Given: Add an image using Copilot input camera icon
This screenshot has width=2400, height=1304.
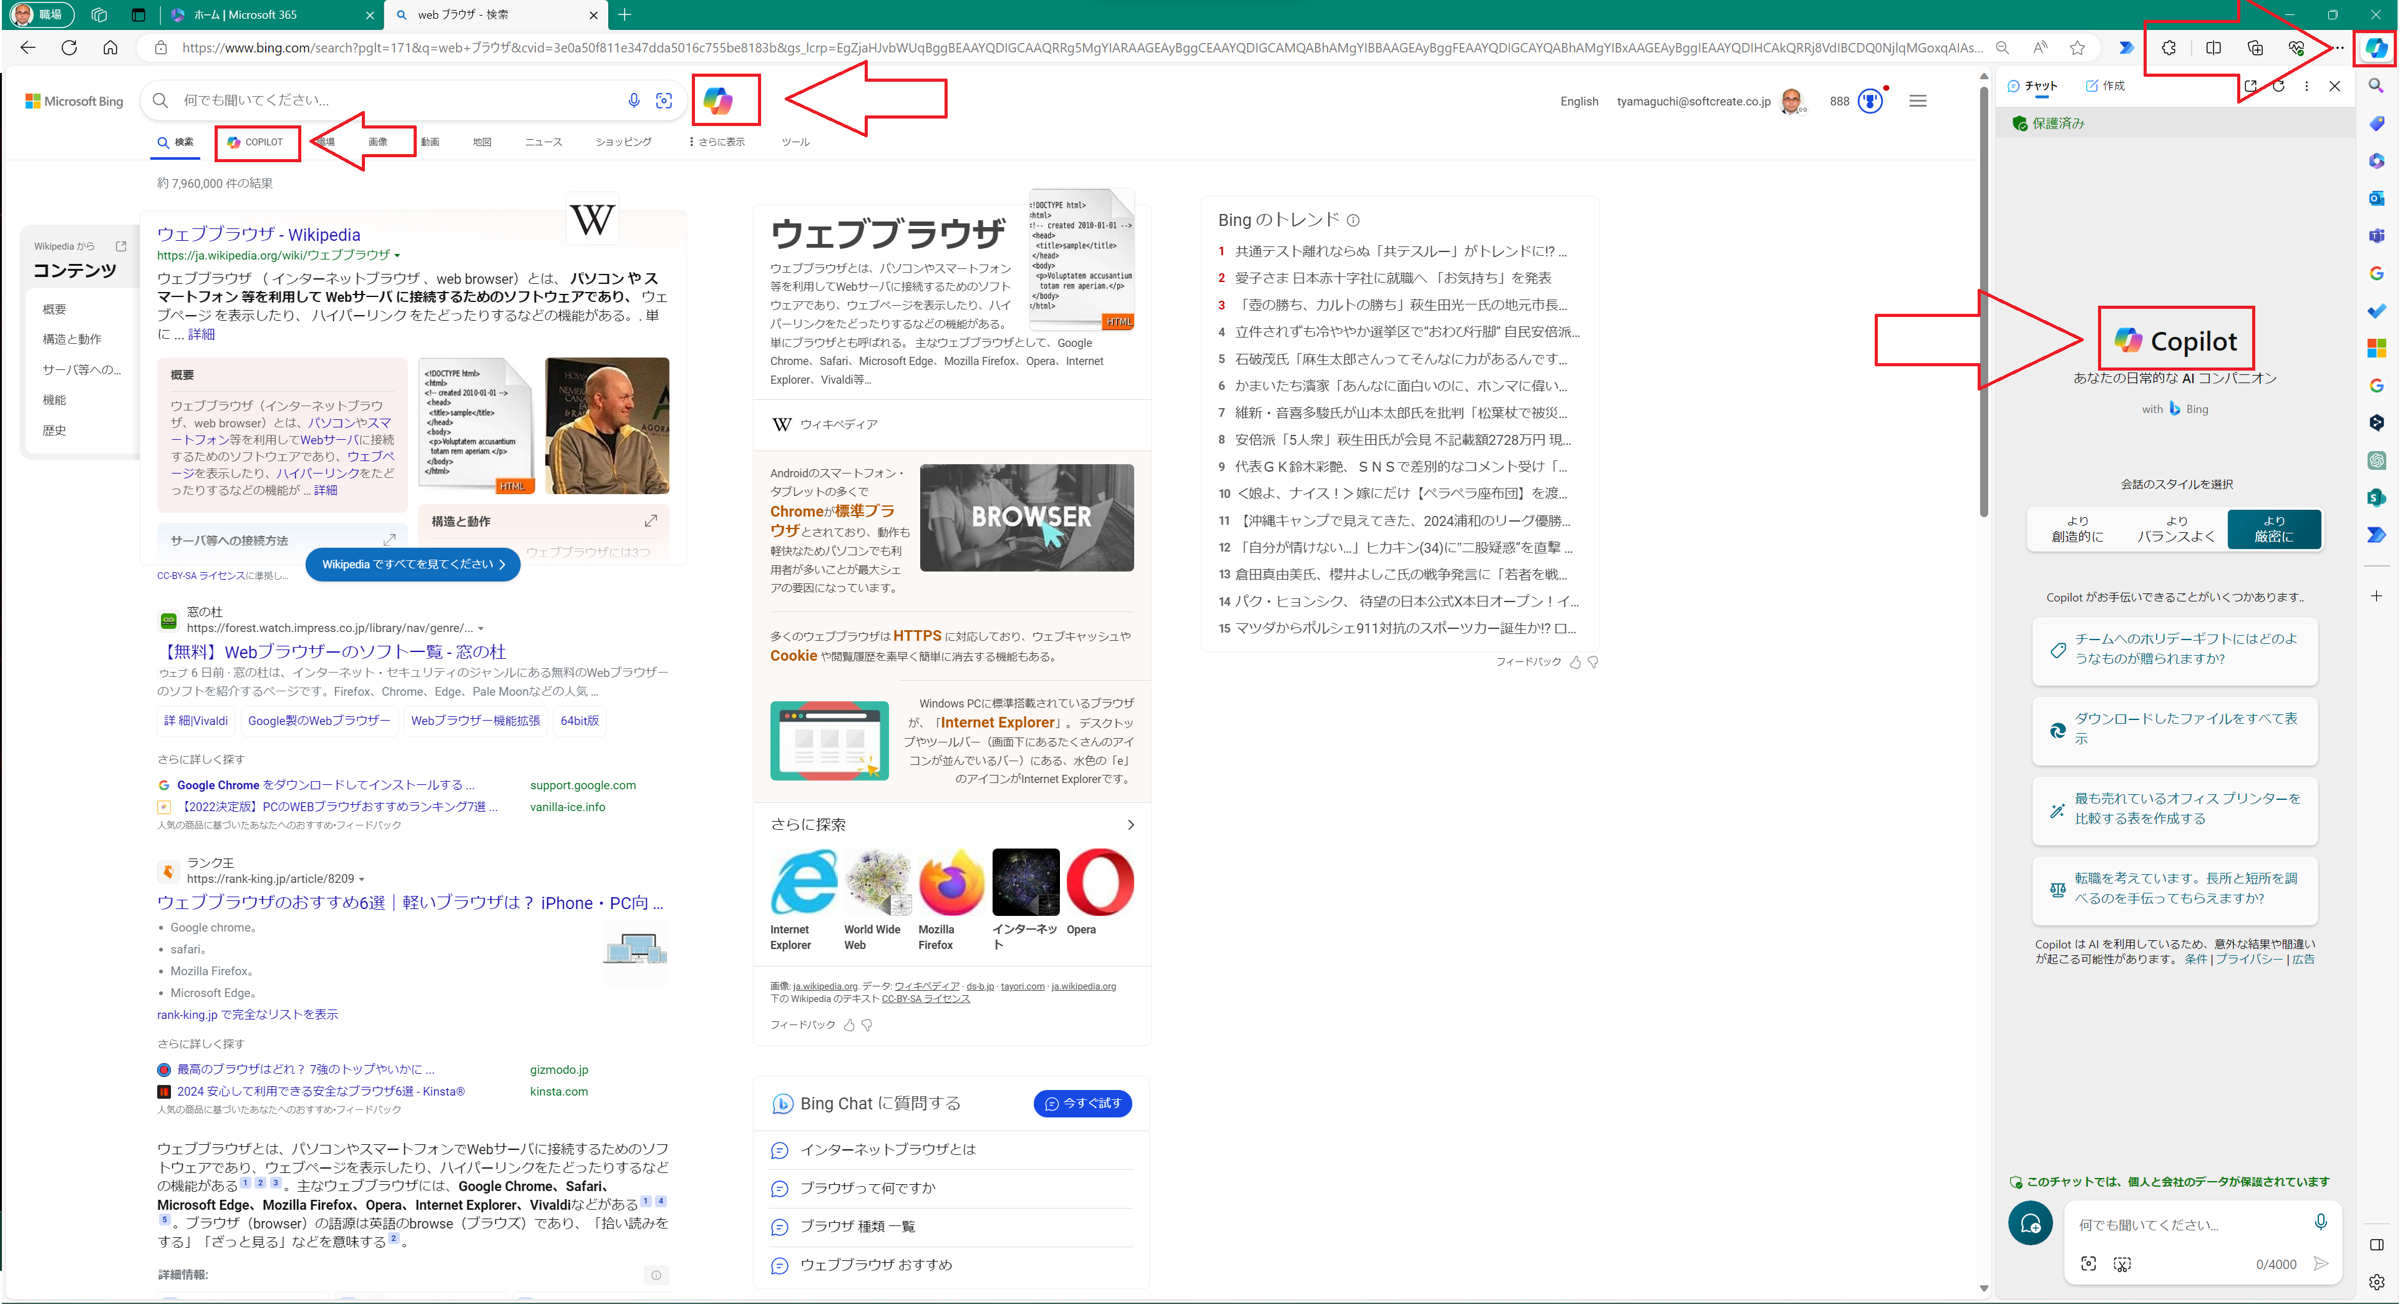Looking at the screenshot, I should coord(2089,1264).
